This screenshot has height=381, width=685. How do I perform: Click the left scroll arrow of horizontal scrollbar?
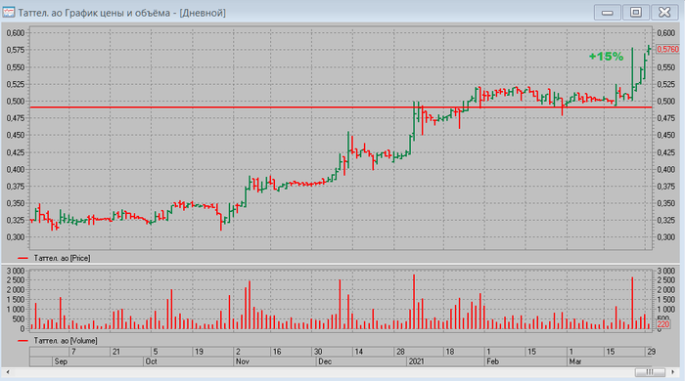8,372
